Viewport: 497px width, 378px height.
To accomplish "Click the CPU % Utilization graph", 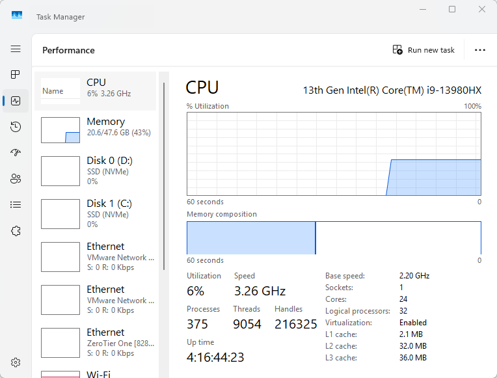I will (334, 154).
